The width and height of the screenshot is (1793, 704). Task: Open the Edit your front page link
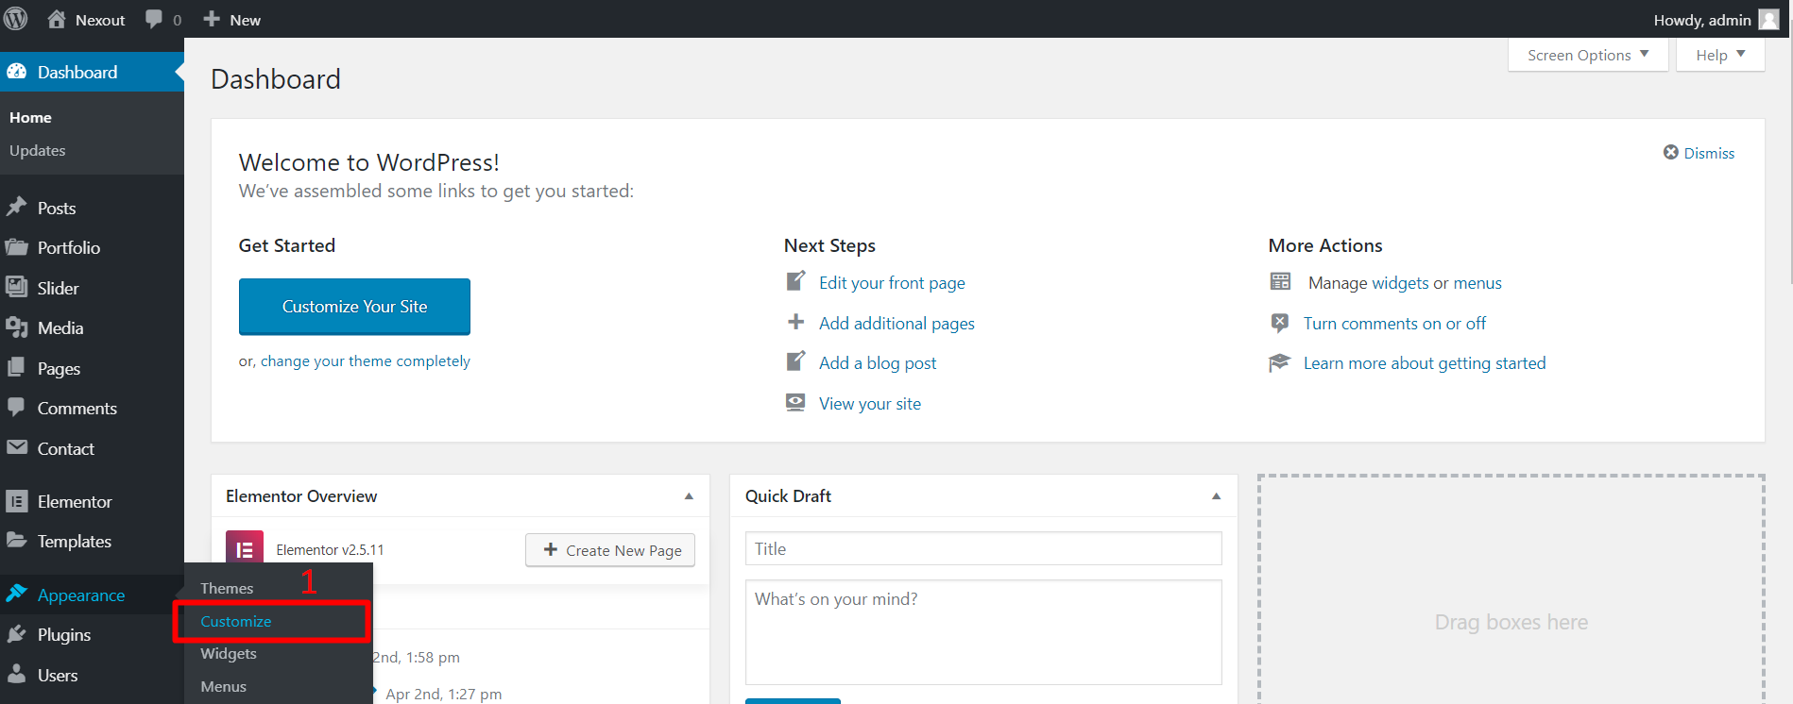click(x=892, y=283)
